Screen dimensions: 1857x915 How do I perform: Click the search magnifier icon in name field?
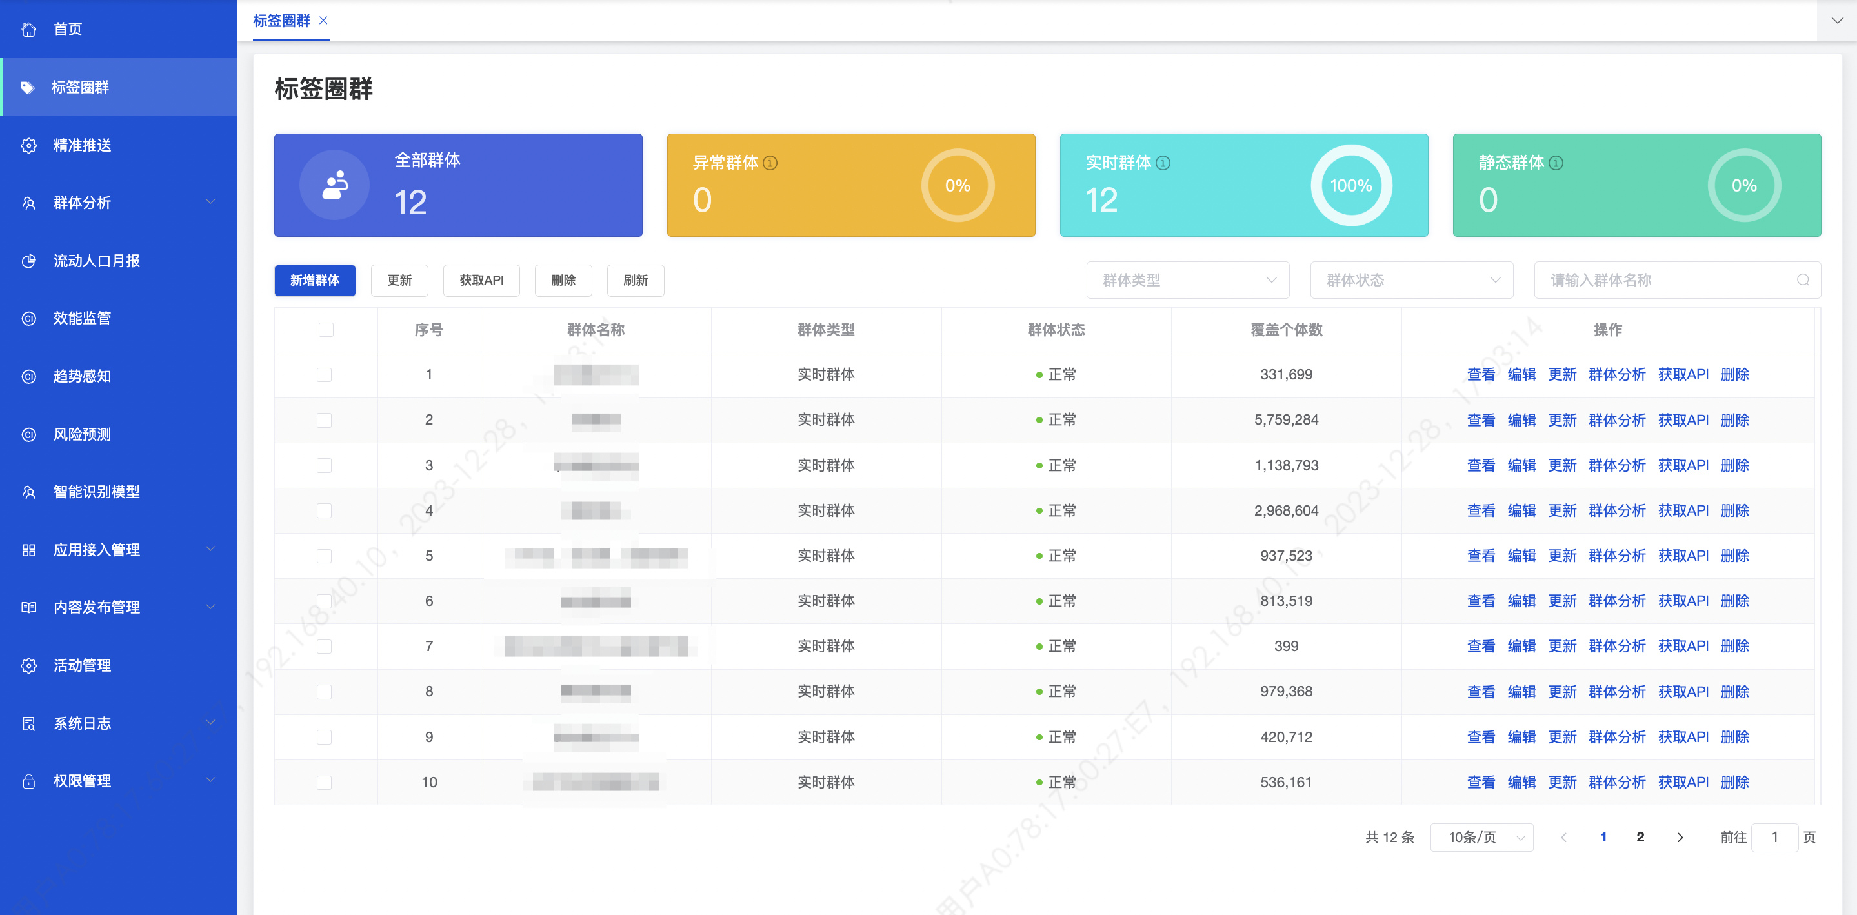[x=1802, y=280]
